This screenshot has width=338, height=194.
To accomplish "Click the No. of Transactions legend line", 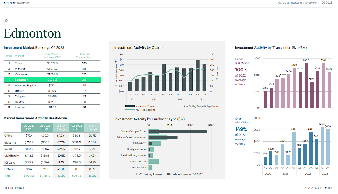I will click(130, 110).
